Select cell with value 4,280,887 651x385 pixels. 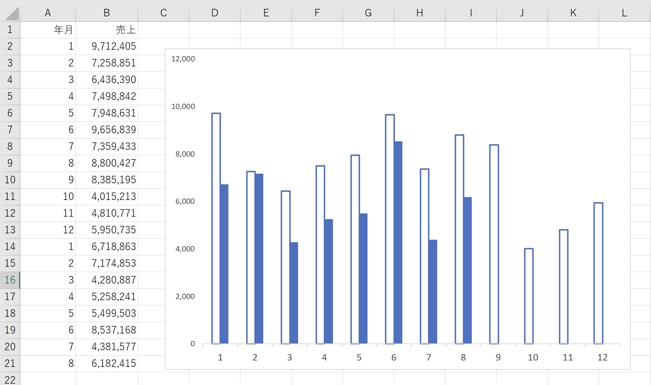coord(107,280)
